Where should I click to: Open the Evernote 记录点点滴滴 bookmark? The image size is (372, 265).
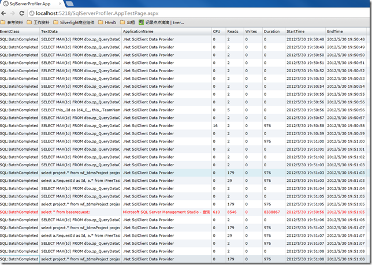(161, 23)
